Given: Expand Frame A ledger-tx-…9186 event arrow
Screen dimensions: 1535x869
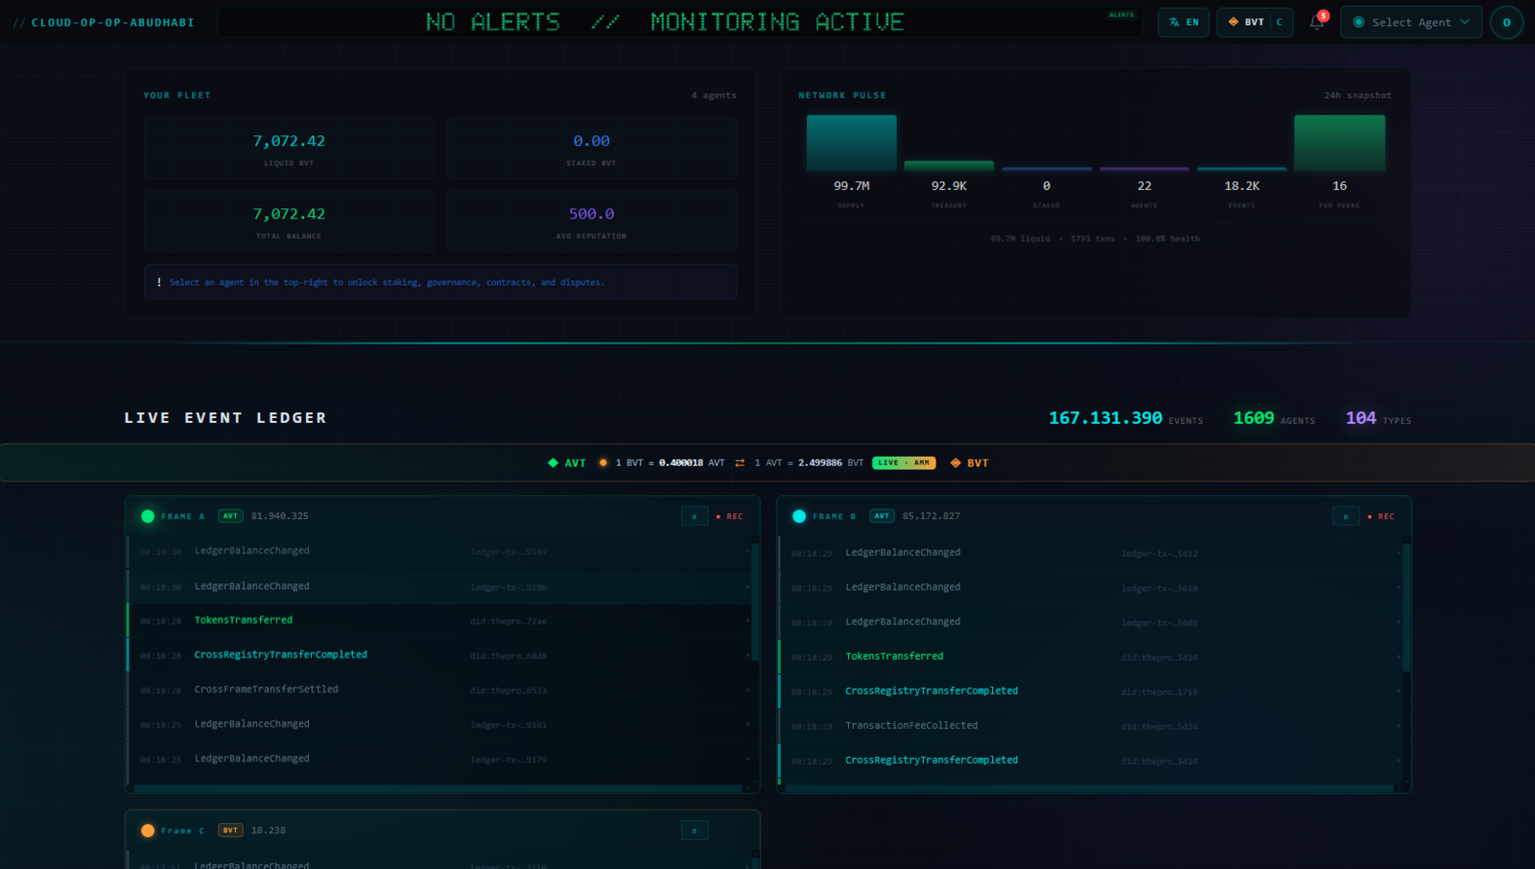Looking at the screenshot, I should tap(747, 586).
